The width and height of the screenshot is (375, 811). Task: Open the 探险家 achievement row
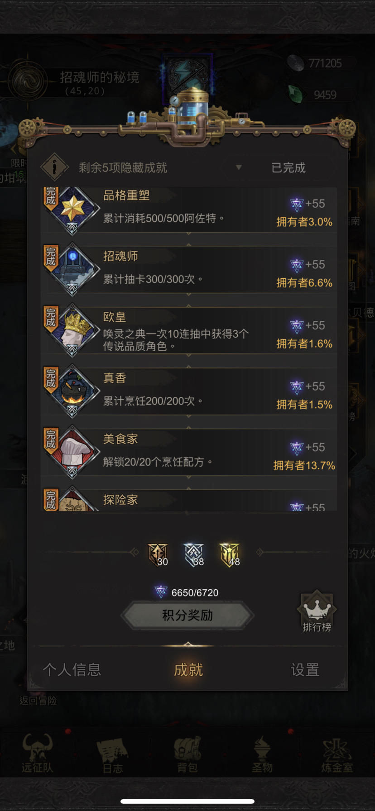(x=189, y=500)
